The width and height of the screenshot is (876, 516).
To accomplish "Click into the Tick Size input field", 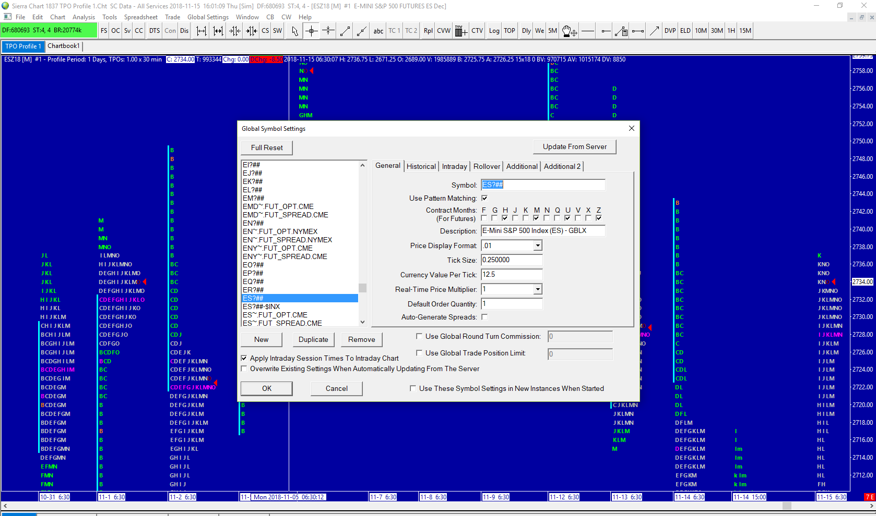I will 511,260.
